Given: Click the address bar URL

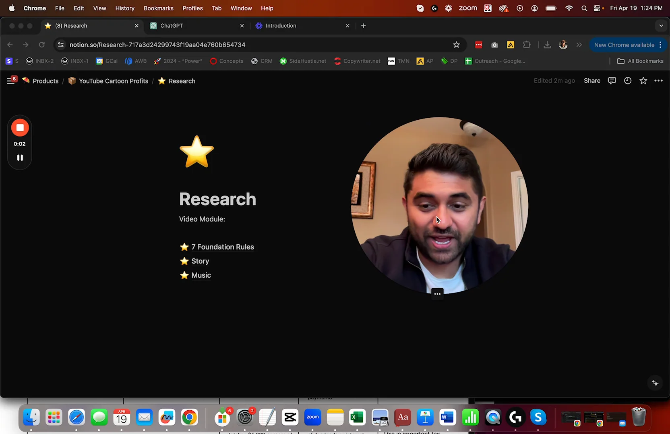Looking at the screenshot, I should pos(157,45).
